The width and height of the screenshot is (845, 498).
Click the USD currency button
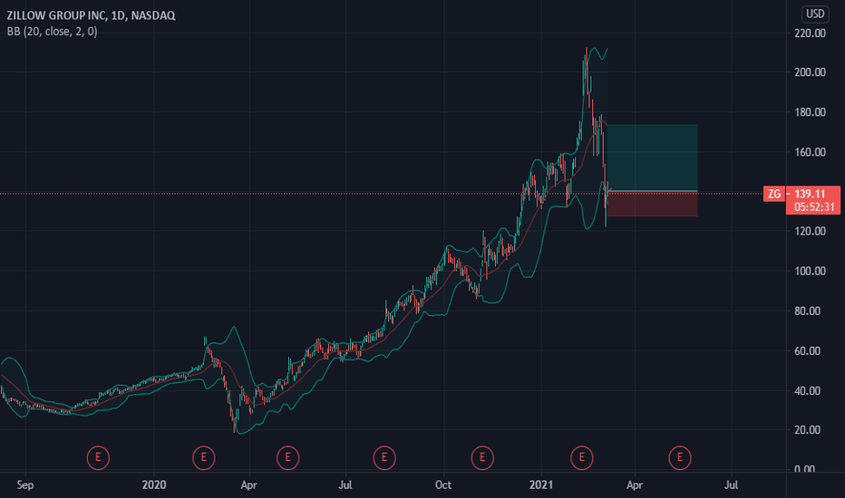point(815,14)
